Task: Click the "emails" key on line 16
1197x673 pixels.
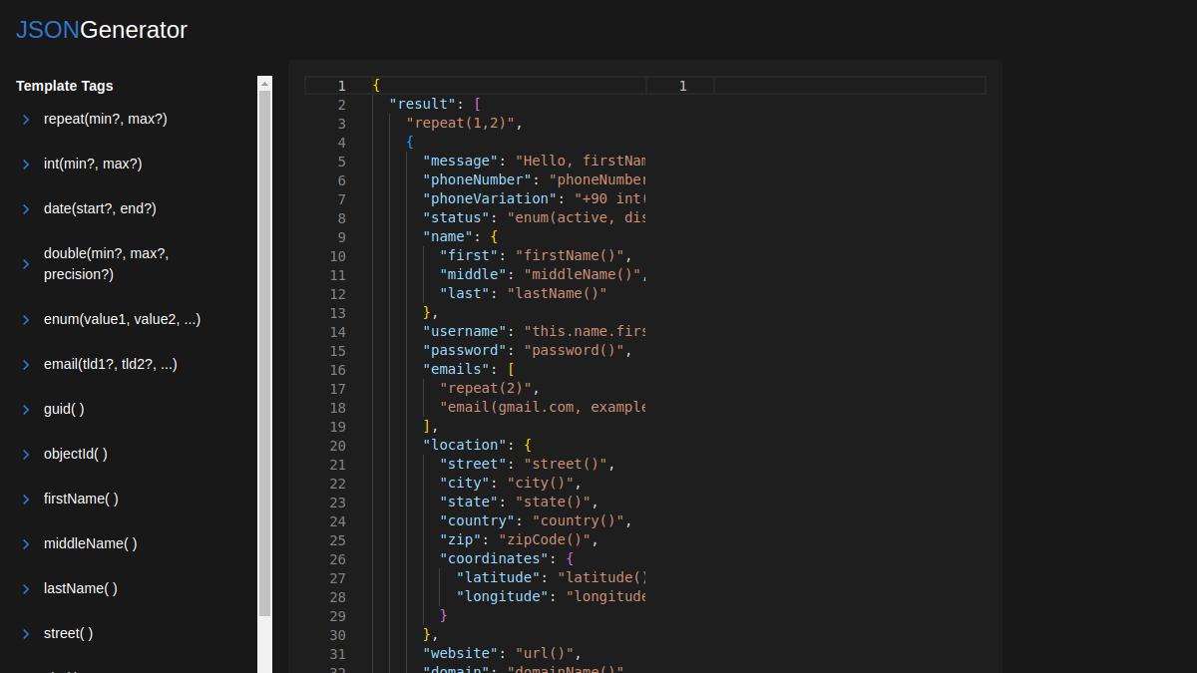Action: click(x=457, y=370)
